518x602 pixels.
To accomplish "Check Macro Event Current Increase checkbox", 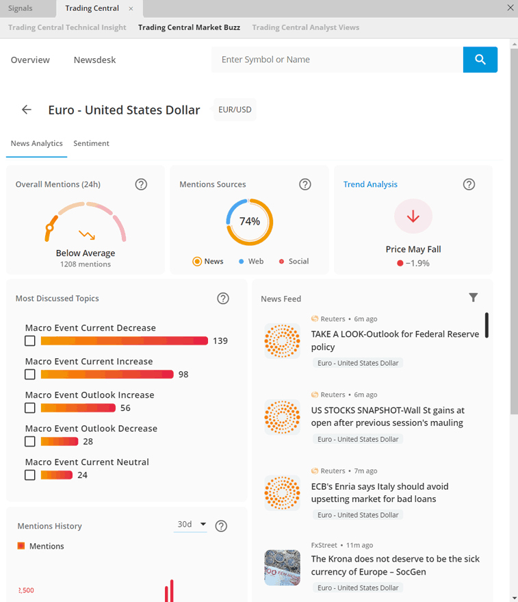I will click(x=30, y=375).
